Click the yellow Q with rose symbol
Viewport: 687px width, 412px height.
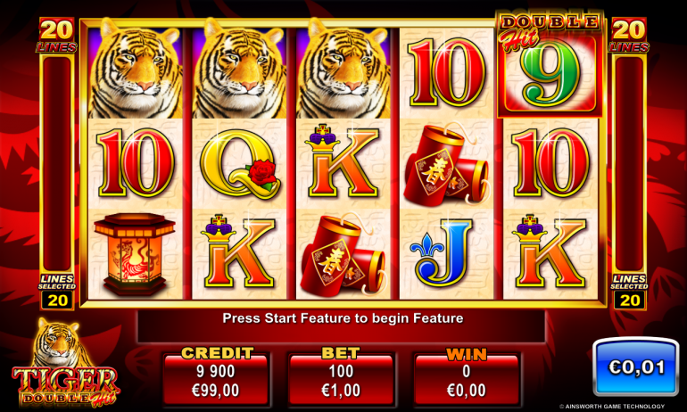(240, 163)
